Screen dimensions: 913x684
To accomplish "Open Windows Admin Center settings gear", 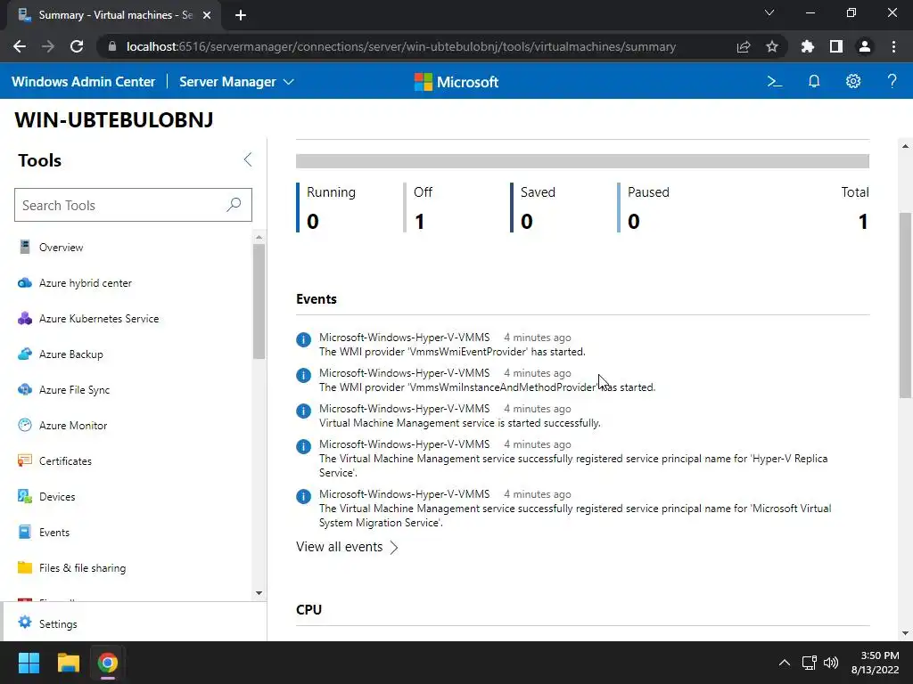I will click(853, 82).
